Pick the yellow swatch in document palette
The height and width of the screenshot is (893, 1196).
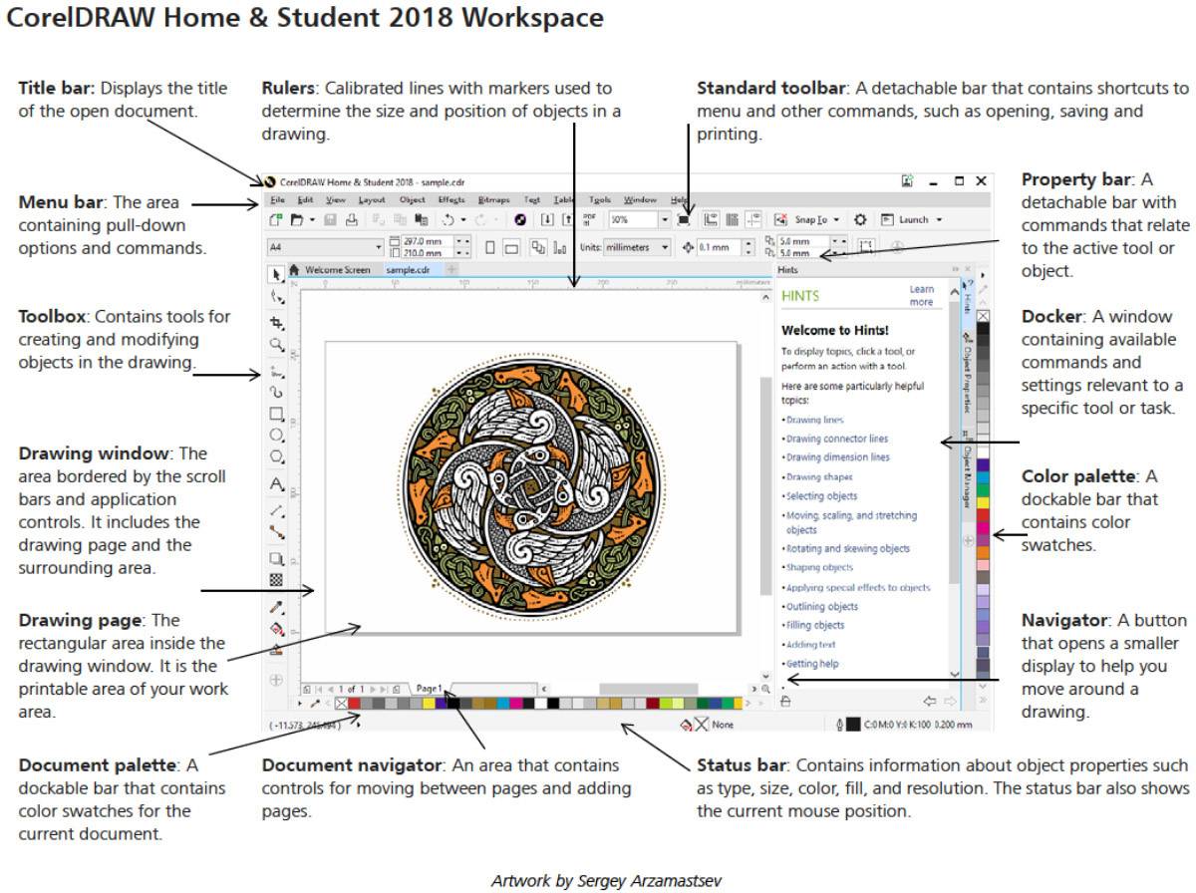click(429, 703)
